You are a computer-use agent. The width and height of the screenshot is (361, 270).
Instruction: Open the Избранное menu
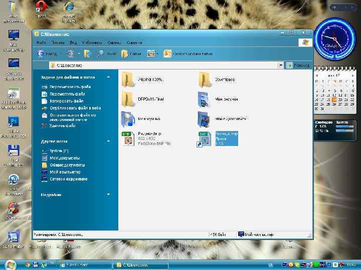(x=92, y=42)
